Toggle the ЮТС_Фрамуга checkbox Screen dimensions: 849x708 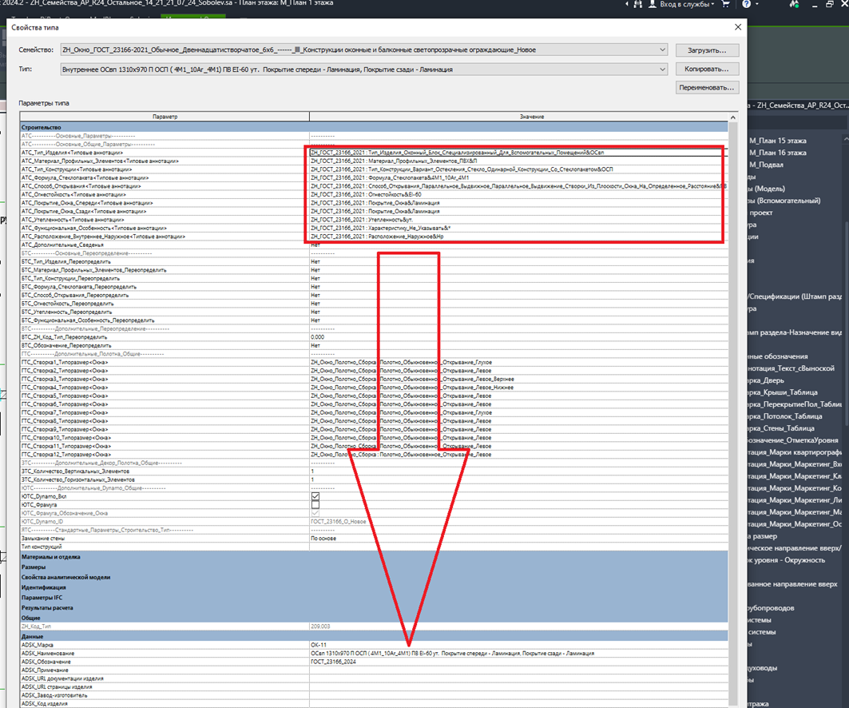point(315,505)
